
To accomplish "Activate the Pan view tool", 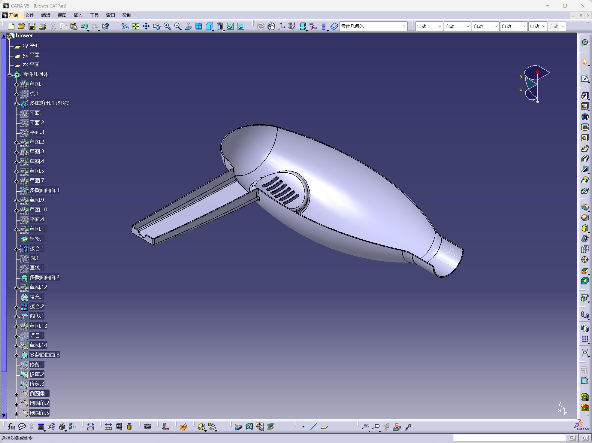I will point(146,26).
